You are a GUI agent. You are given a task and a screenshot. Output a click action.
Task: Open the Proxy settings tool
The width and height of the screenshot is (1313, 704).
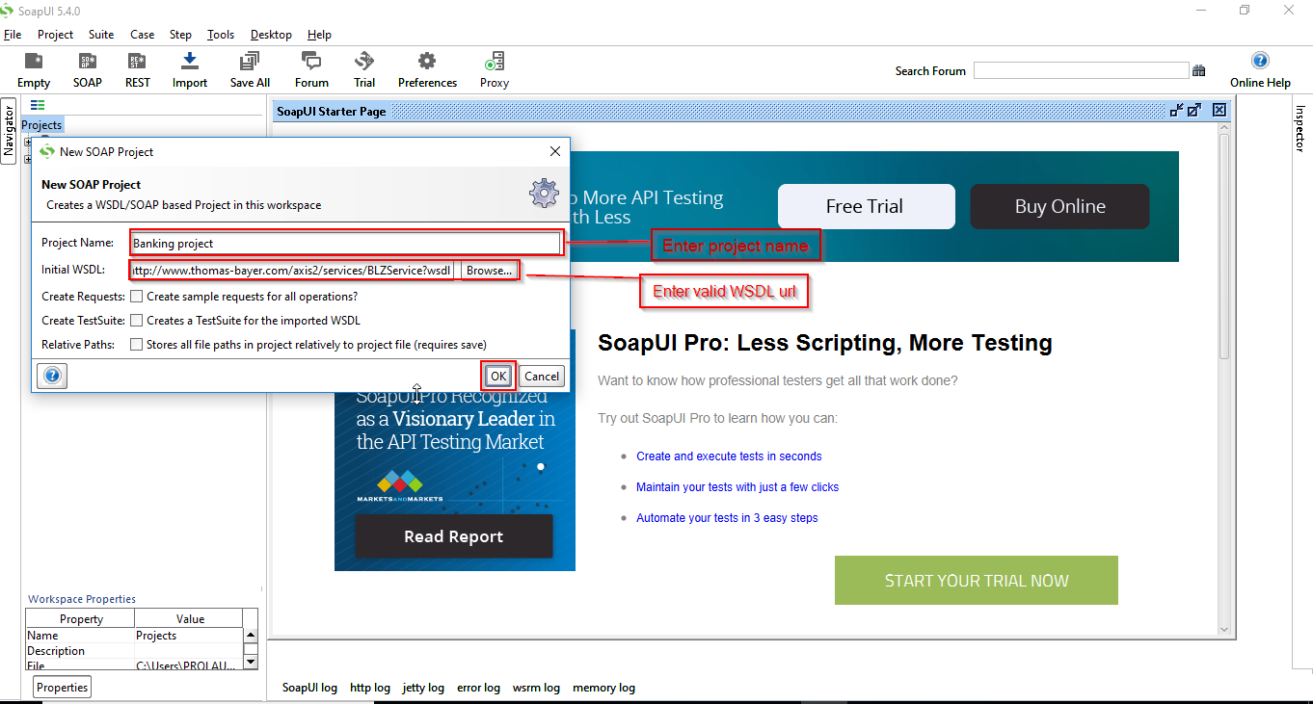tap(494, 67)
